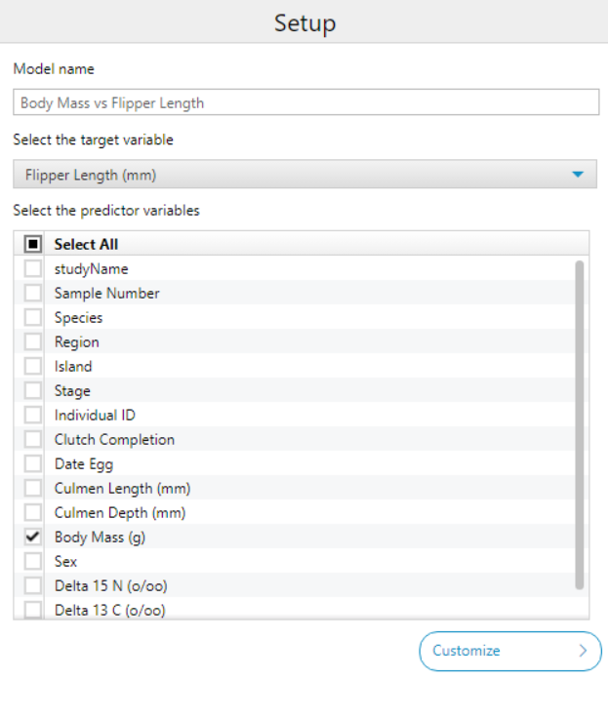608x719 pixels.
Task: Enable Culmen Length (mm) predictor
Action: tap(33, 489)
